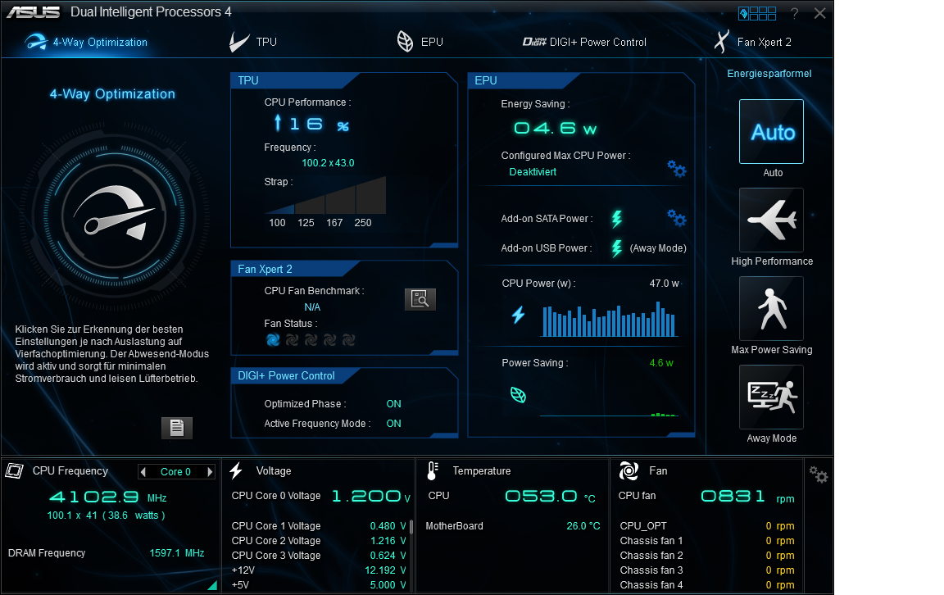Open the help question mark
Viewport: 944px width, 595px height.
click(x=795, y=13)
